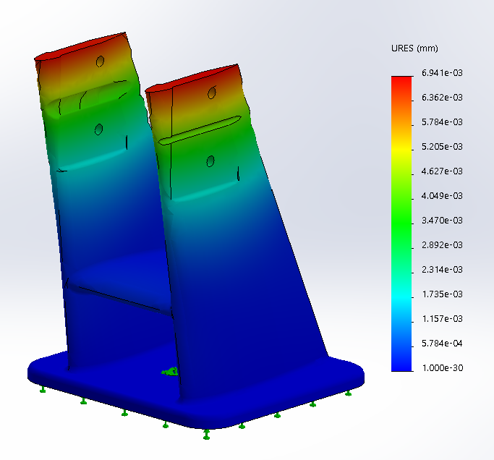Click the legend value 2.314e-03

point(442,269)
